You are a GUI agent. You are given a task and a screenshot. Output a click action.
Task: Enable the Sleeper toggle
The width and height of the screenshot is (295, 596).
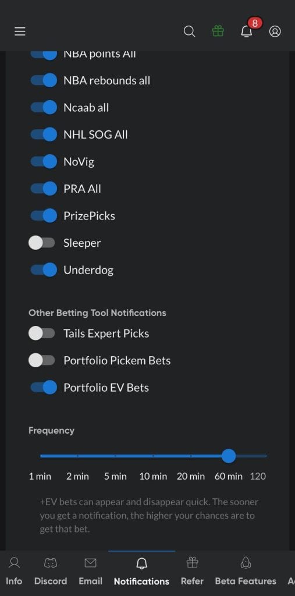point(42,243)
